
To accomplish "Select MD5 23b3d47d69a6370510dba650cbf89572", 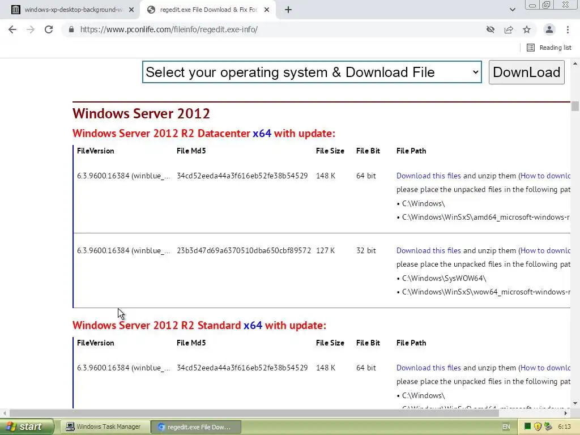I will tap(244, 250).
